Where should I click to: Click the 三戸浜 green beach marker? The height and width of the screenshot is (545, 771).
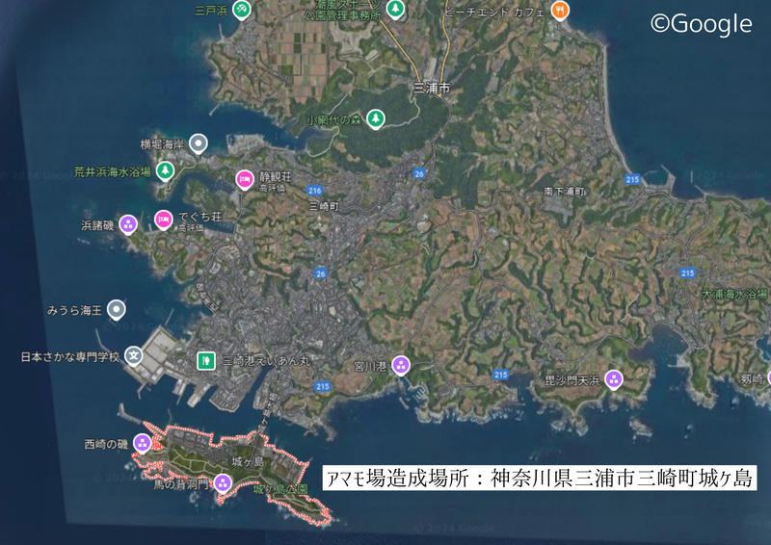coord(242,10)
